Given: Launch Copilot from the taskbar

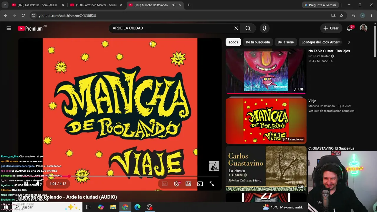Looking at the screenshot, I should coord(101,207).
